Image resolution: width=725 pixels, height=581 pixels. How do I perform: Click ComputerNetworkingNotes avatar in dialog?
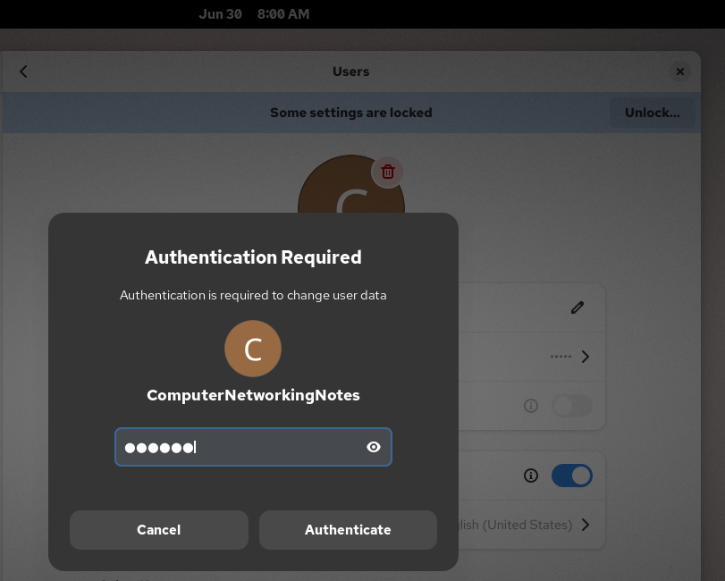pyautogui.click(x=253, y=349)
